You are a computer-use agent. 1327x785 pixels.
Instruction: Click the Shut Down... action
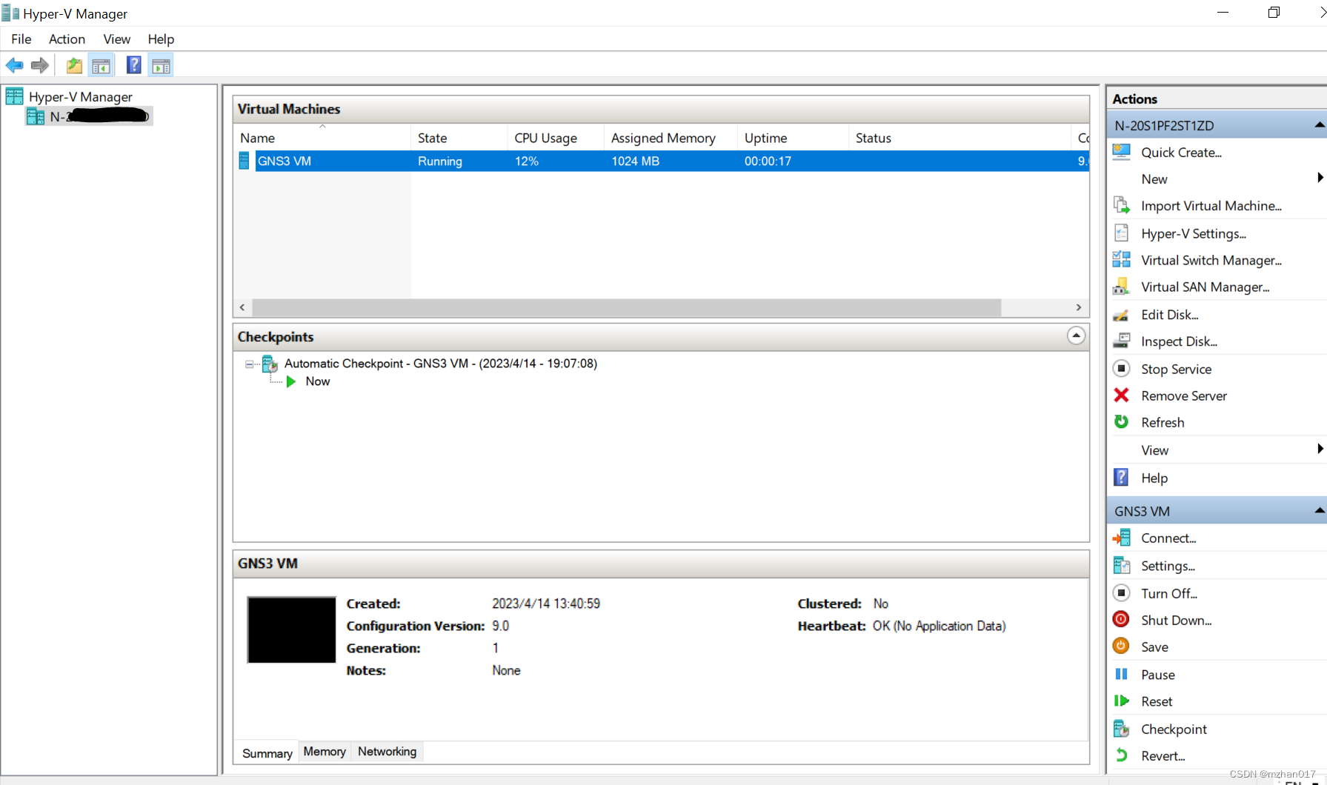coord(1177,620)
